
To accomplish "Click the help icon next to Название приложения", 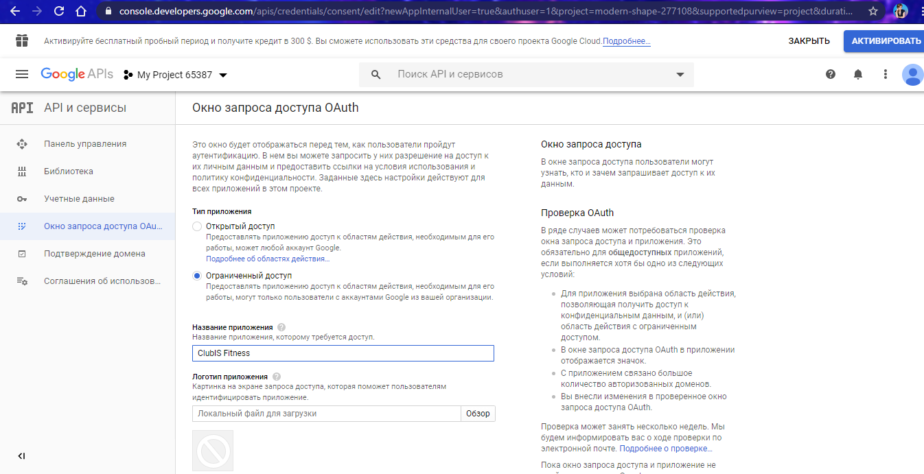I will coord(281,327).
